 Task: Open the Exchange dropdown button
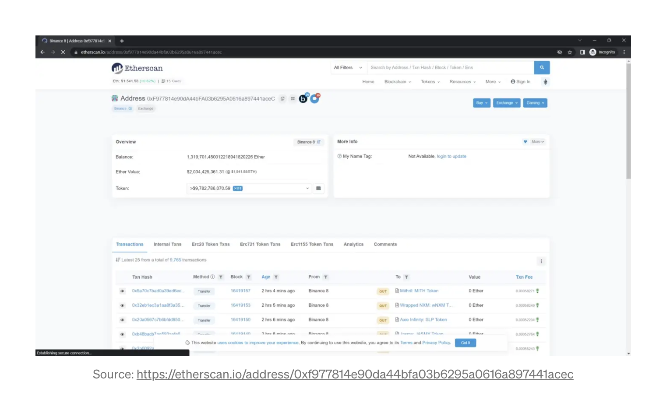coord(507,103)
